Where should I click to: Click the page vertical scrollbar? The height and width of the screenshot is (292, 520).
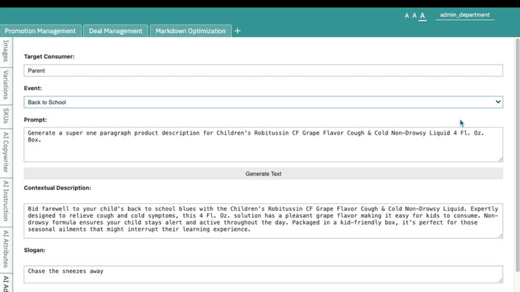pyautogui.click(x=517, y=155)
